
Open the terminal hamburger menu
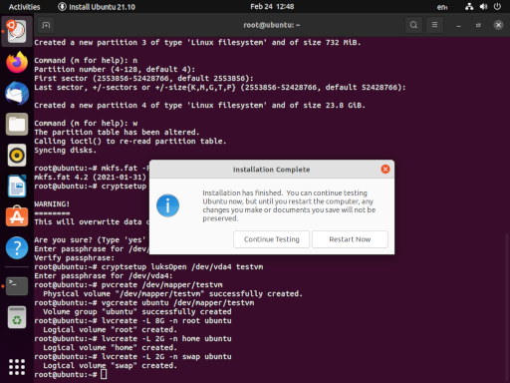tap(434, 25)
